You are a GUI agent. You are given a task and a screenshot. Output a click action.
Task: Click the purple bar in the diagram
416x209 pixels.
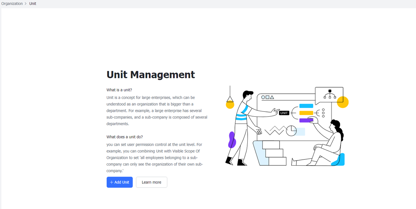coord(305,120)
